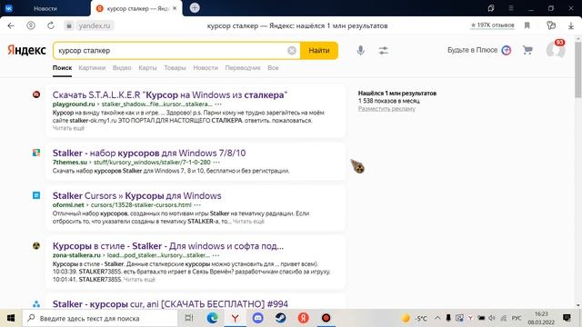582x327 pixels.
Task: Open the downloads arrow icon
Action: (x=571, y=25)
